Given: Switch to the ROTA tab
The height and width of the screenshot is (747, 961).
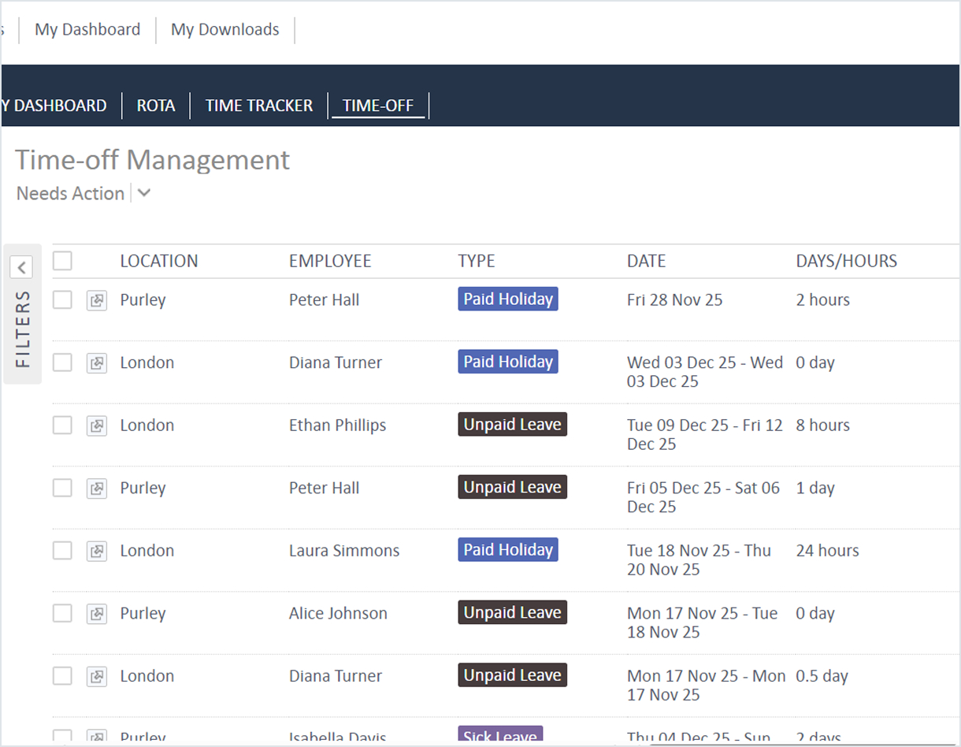Looking at the screenshot, I should 156,106.
